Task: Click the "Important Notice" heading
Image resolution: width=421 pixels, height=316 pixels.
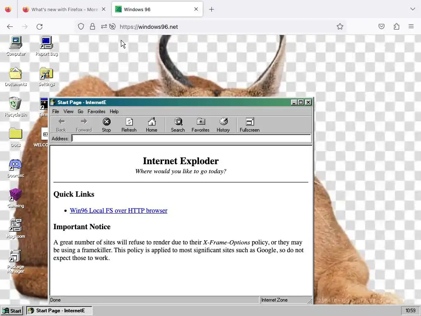Action: [x=82, y=227]
